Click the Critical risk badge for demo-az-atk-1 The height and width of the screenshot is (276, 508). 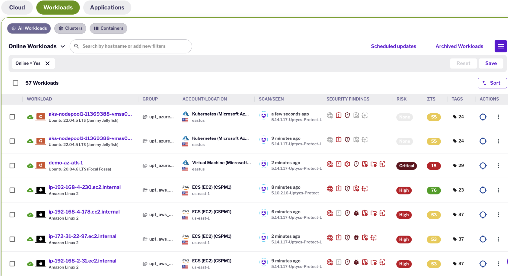pyautogui.click(x=406, y=166)
